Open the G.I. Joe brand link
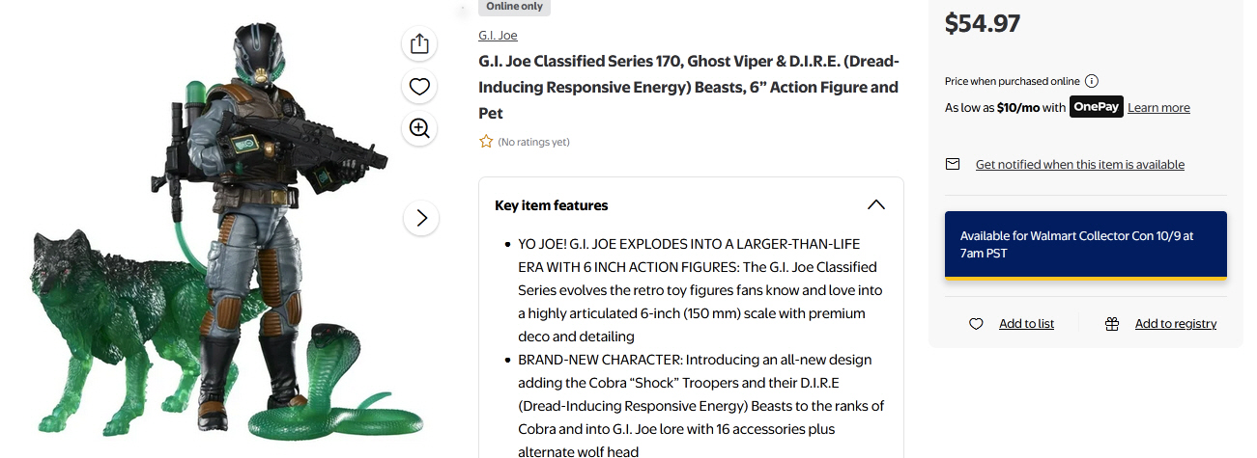 pyautogui.click(x=498, y=36)
